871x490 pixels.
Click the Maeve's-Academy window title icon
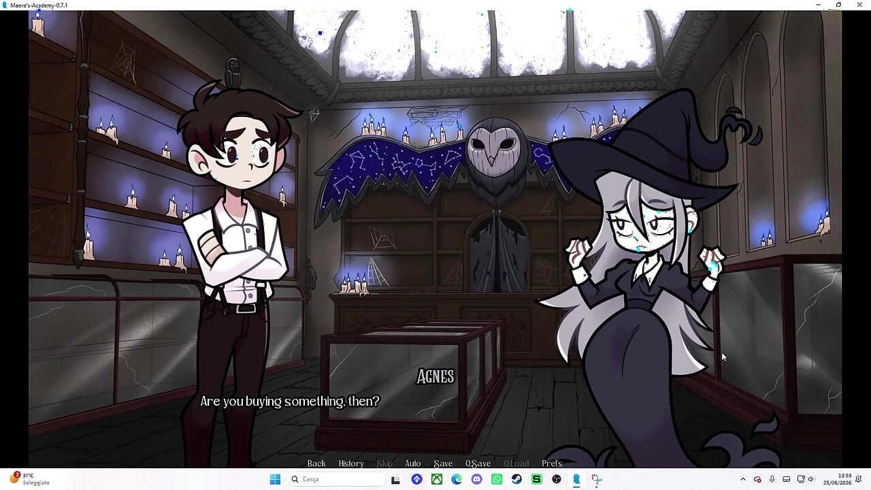[5, 5]
